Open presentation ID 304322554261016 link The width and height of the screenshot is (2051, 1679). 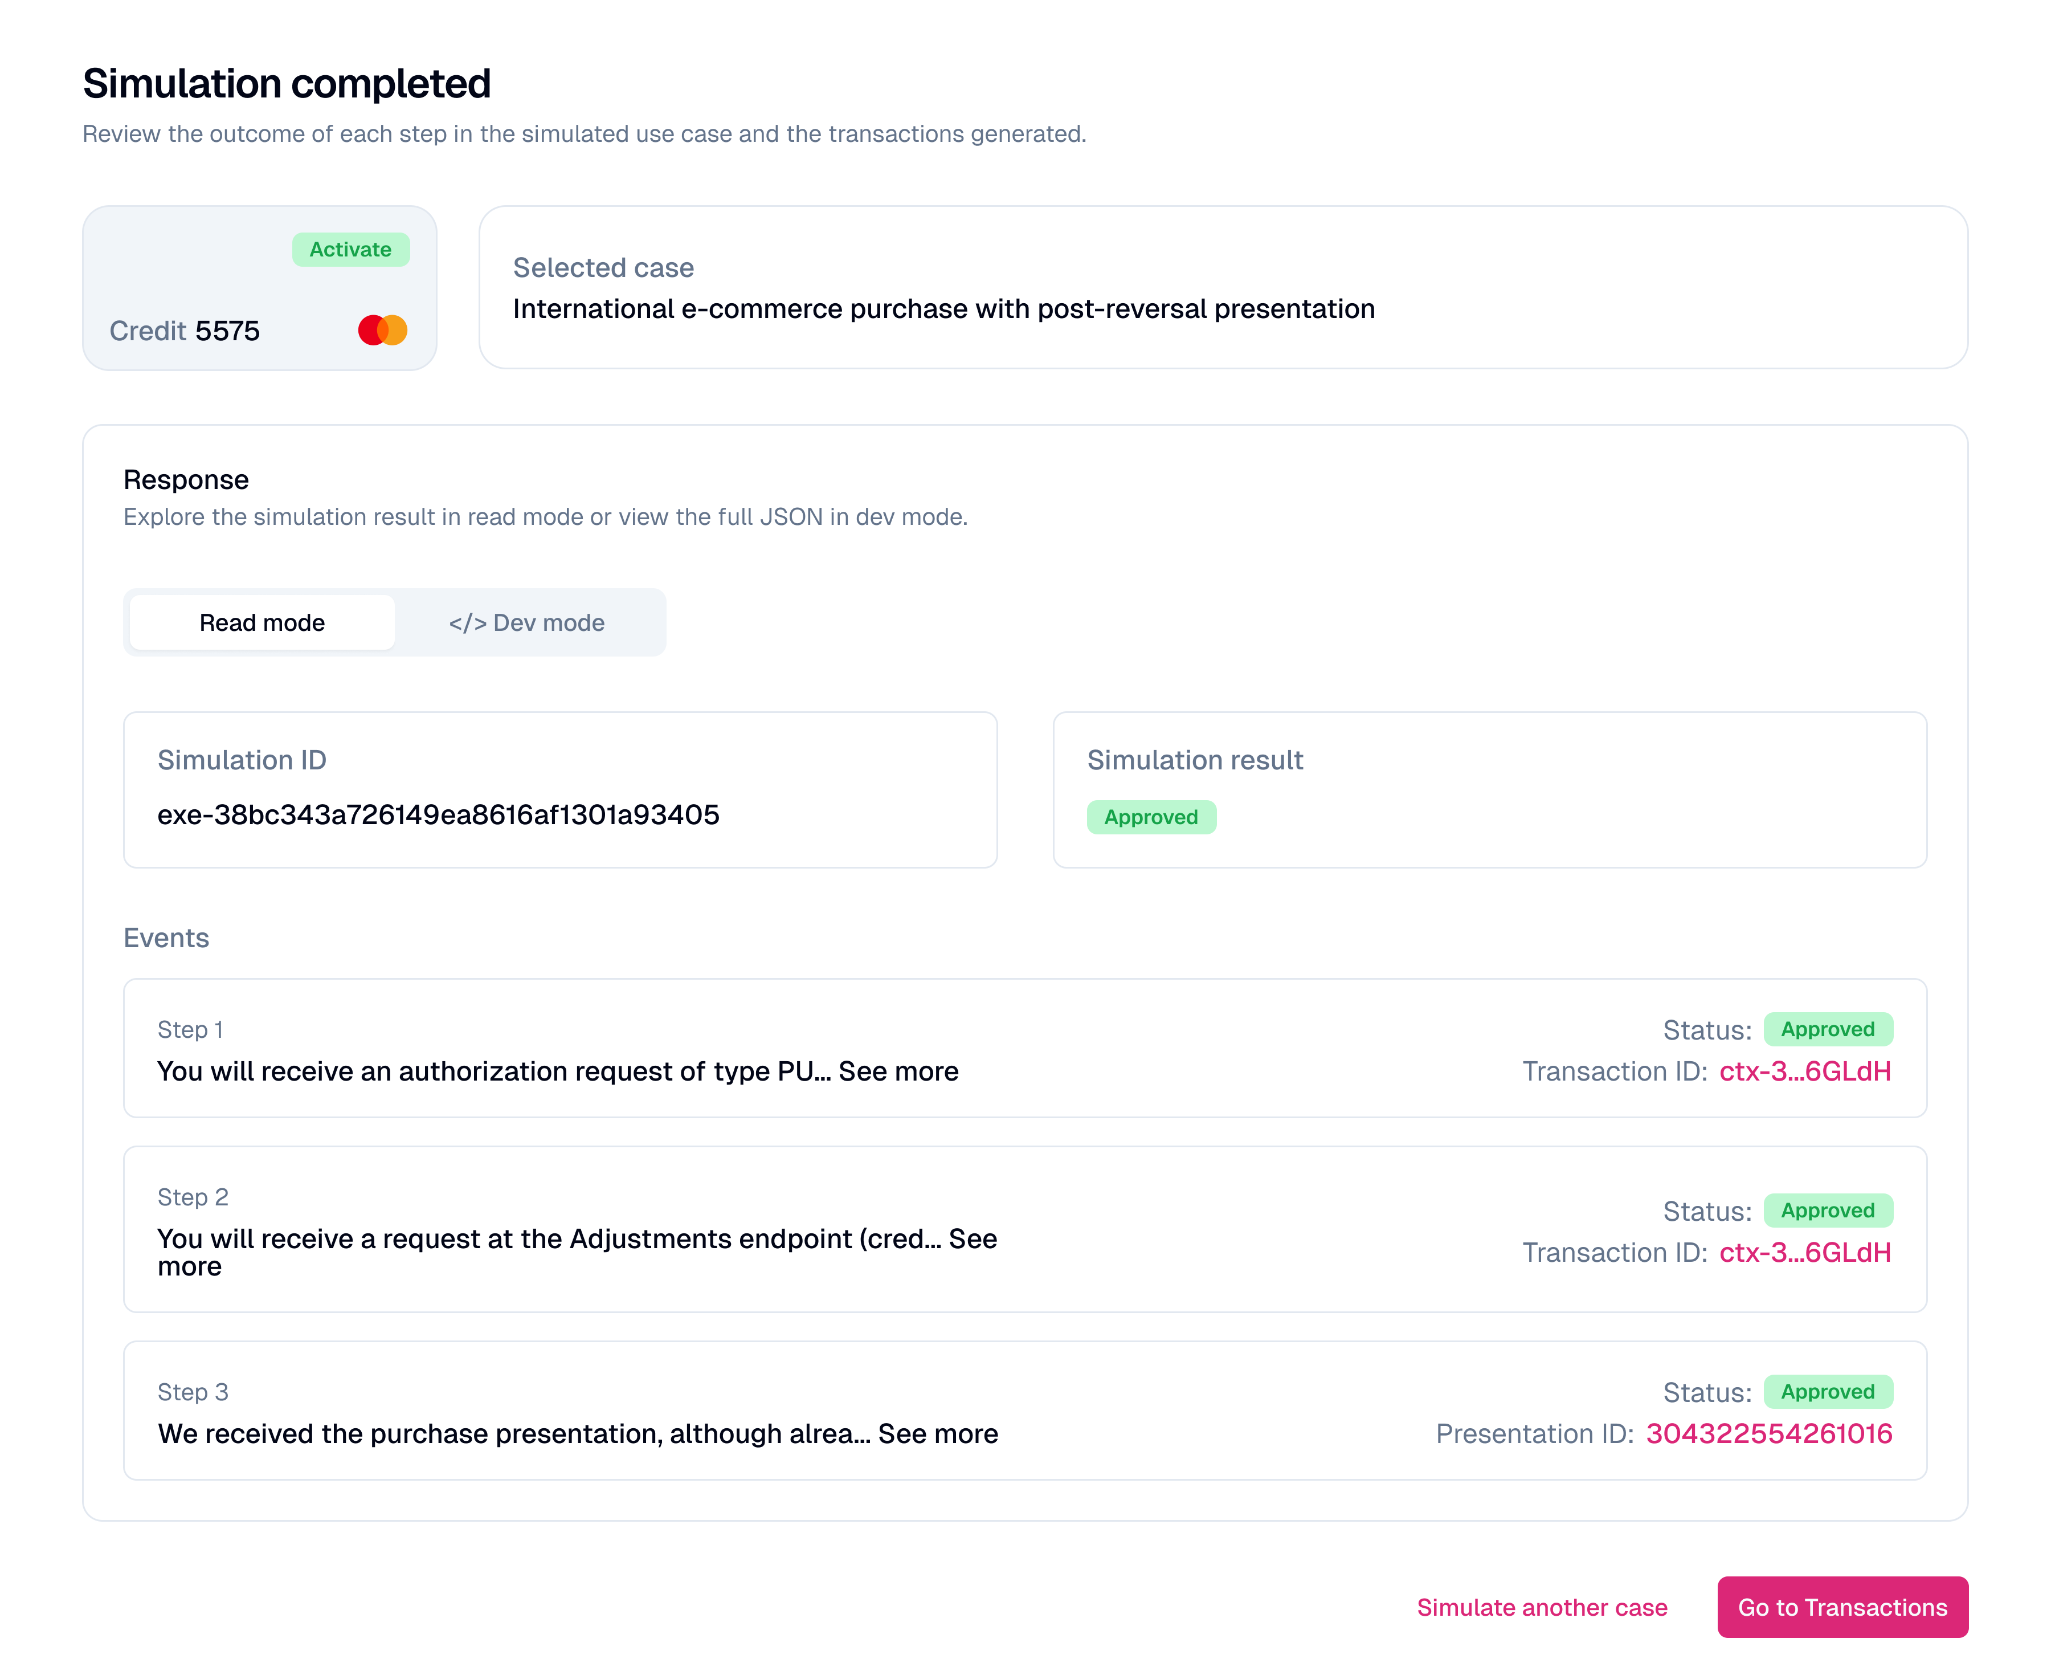tap(1768, 1433)
